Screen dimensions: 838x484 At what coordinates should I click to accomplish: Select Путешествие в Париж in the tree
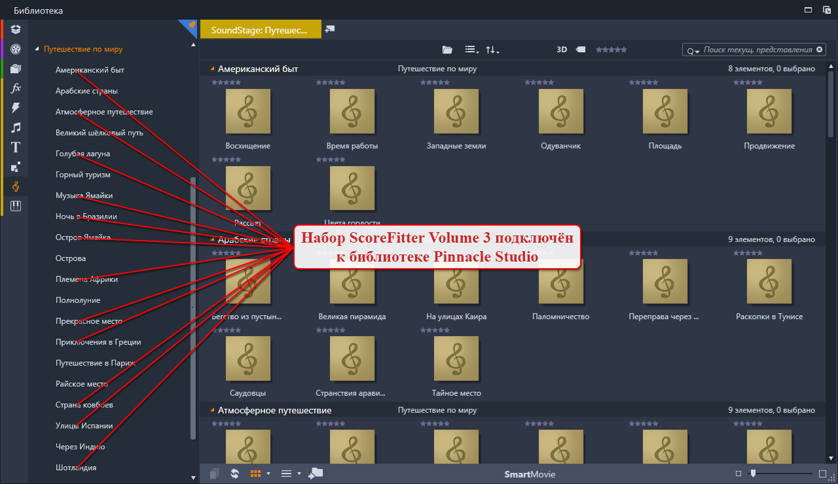click(x=96, y=363)
